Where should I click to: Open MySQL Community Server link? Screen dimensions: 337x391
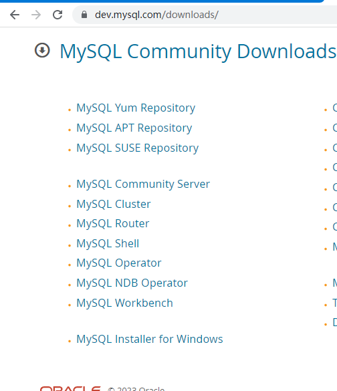point(143,184)
